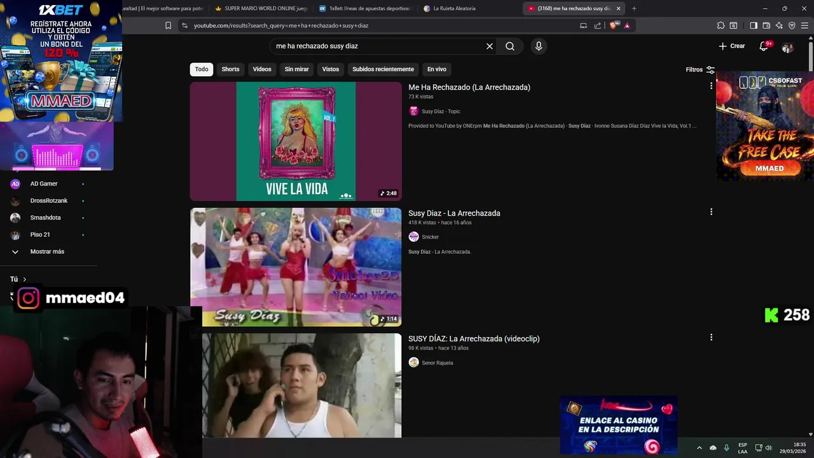Click the Susy Diaz dancers video thumbnail

[296, 267]
